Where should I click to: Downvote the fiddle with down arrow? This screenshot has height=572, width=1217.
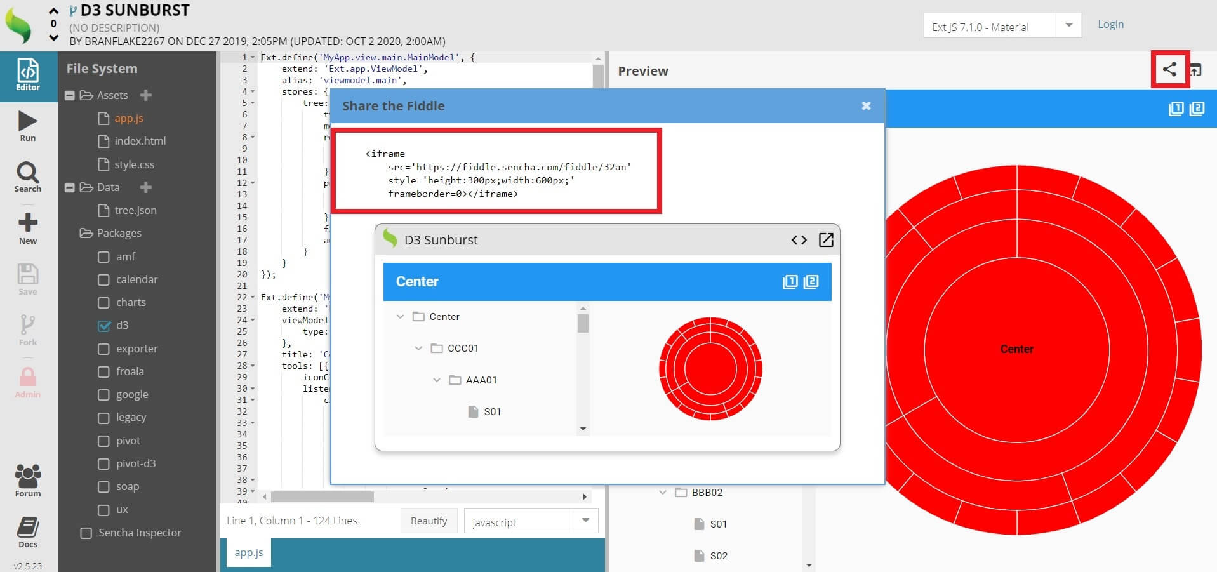[53, 37]
